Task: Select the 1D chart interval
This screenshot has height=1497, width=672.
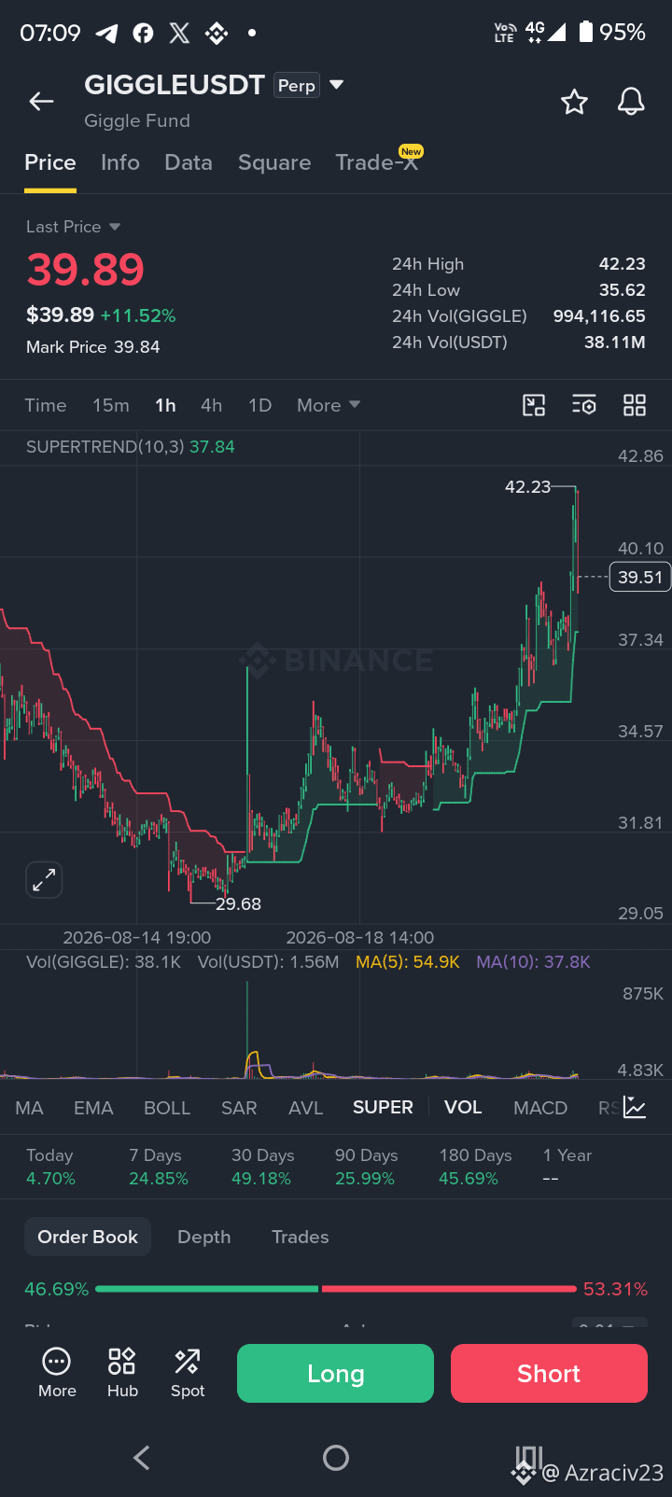Action: click(x=259, y=405)
